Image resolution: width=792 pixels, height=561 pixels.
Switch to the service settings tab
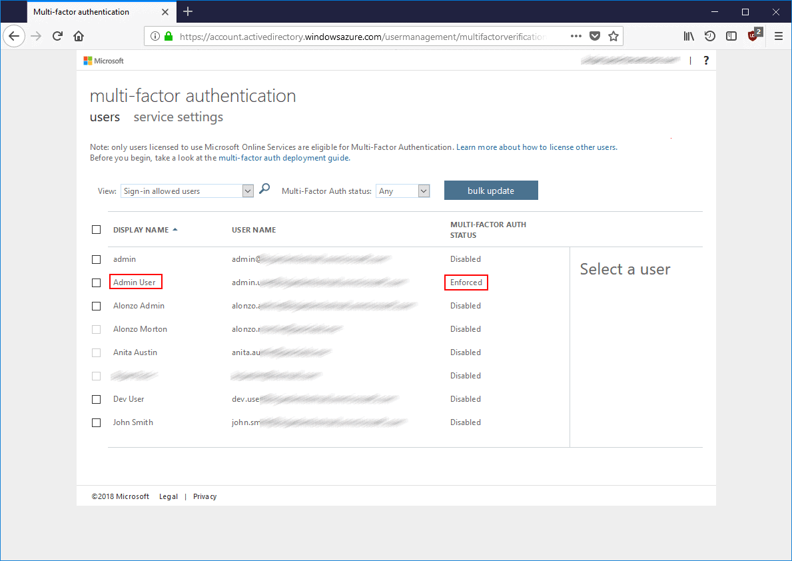point(178,117)
